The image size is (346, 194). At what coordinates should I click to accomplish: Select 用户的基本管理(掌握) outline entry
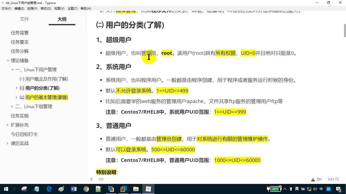(x=44, y=98)
